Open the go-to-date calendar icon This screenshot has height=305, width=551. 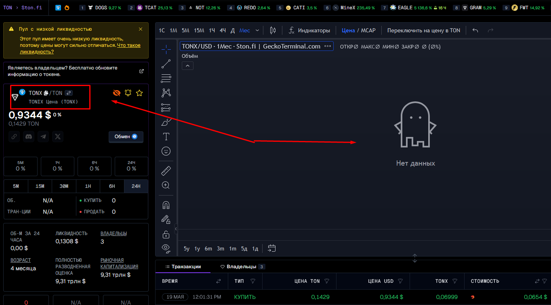coord(272,248)
